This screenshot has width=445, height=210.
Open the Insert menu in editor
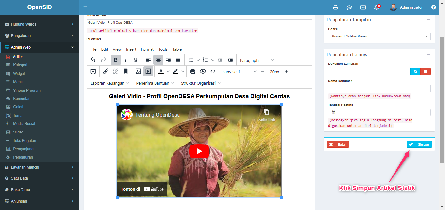coord(131,49)
